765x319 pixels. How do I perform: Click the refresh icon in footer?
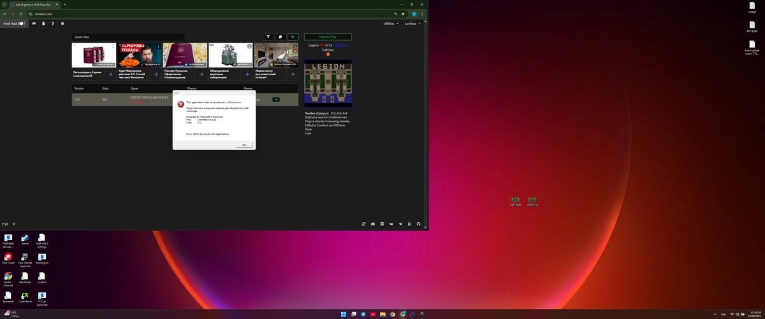pos(363,224)
